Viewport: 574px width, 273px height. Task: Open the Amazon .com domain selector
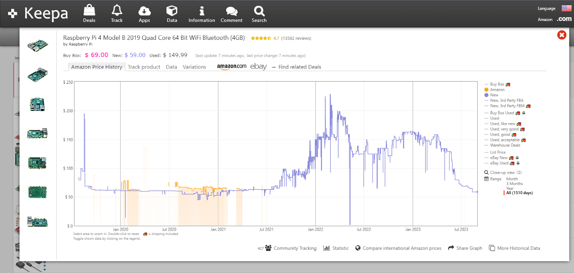(554, 19)
